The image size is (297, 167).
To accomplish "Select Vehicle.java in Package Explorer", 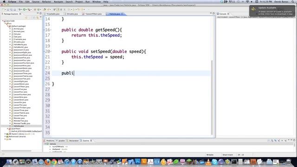I will click(19, 126).
